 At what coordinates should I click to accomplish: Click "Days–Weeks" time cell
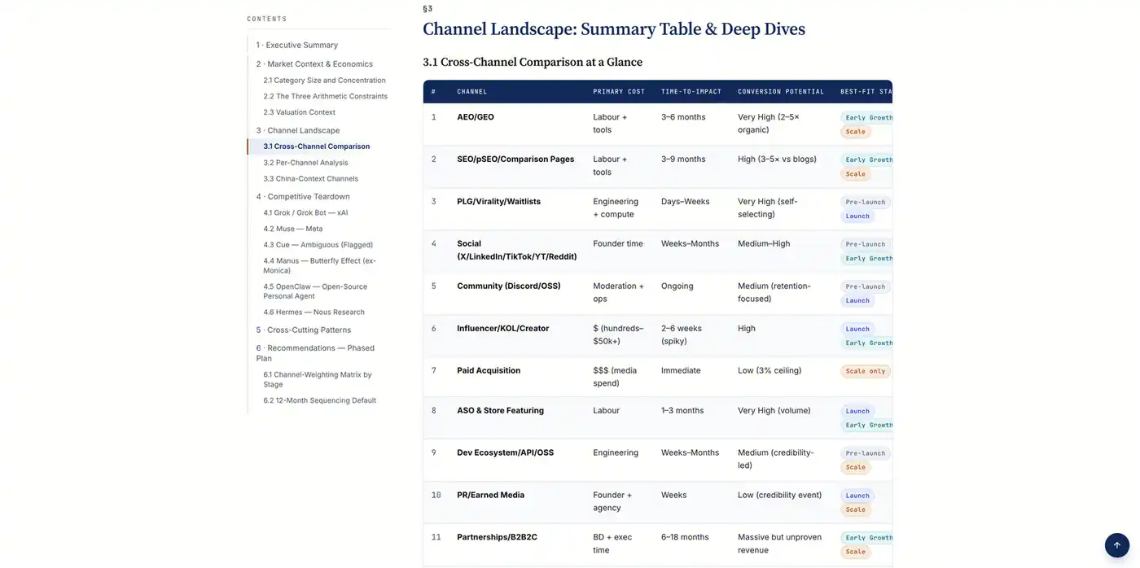[685, 202]
